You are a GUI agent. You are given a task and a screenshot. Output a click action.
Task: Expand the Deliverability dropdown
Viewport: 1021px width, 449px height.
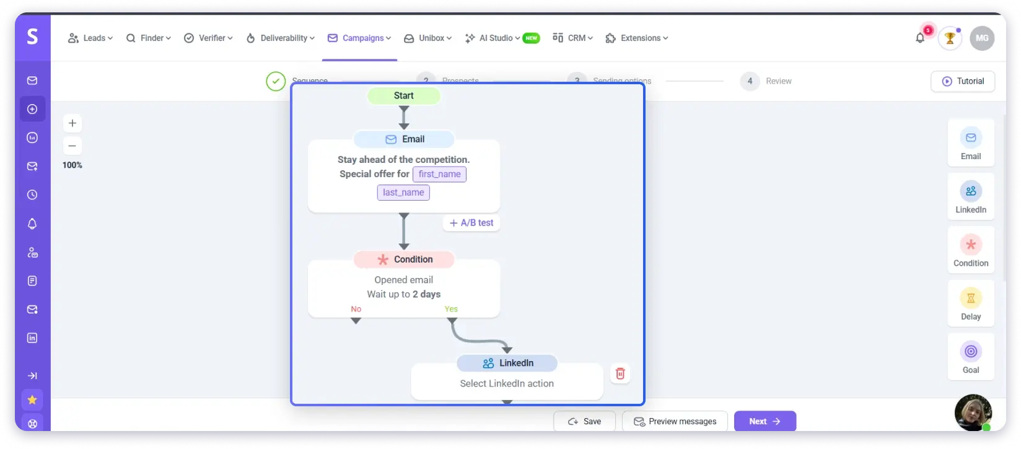(x=281, y=38)
